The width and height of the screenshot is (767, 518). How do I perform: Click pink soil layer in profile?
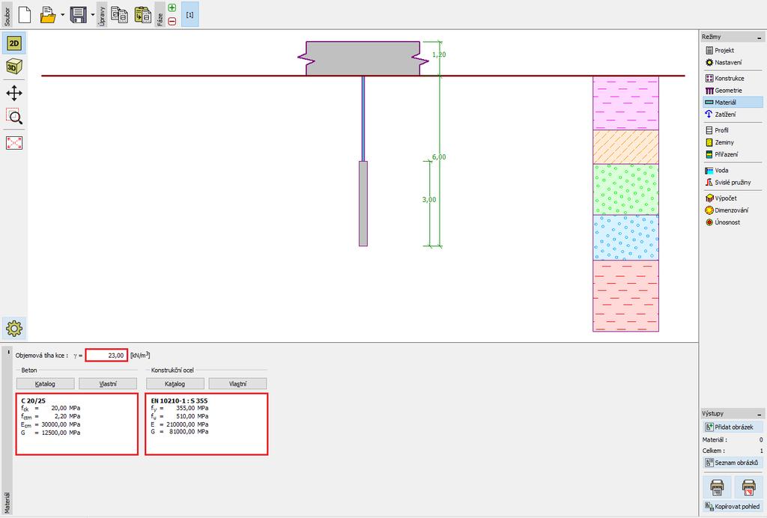tap(625, 103)
